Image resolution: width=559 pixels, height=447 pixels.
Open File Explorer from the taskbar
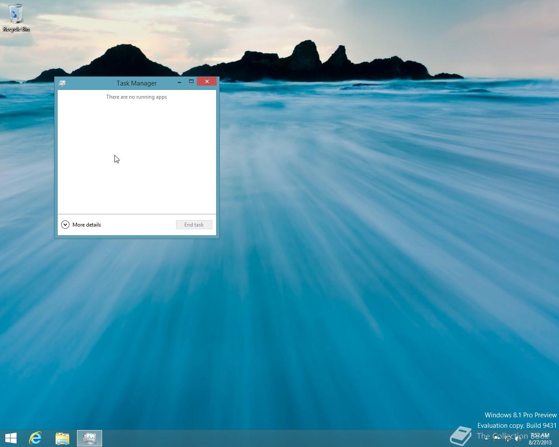click(x=62, y=438)
